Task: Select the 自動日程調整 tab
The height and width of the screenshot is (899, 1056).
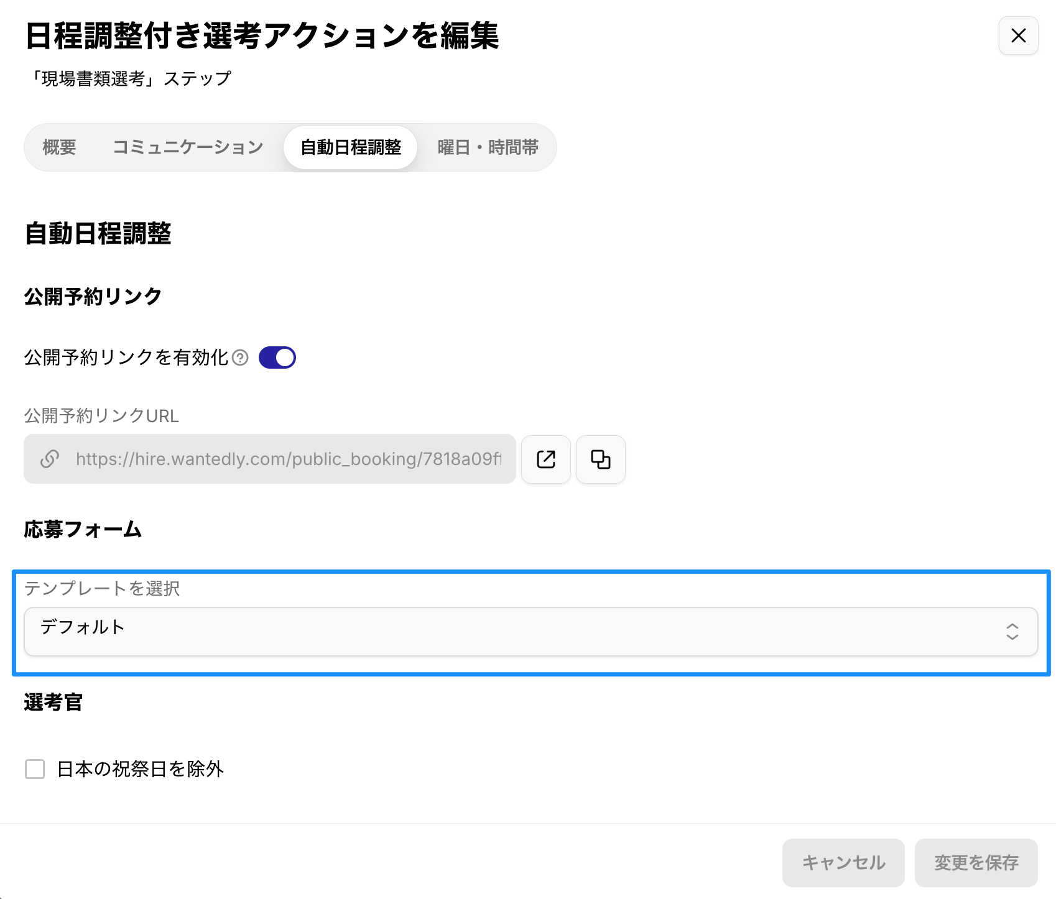Action: (351, 147)
